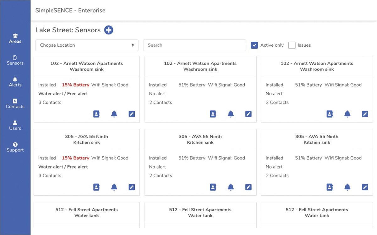Image resolution: width=377 pixels, height=235 pixels.
Task: Expand the Choose Location dropdown
Action: (87, 45)
